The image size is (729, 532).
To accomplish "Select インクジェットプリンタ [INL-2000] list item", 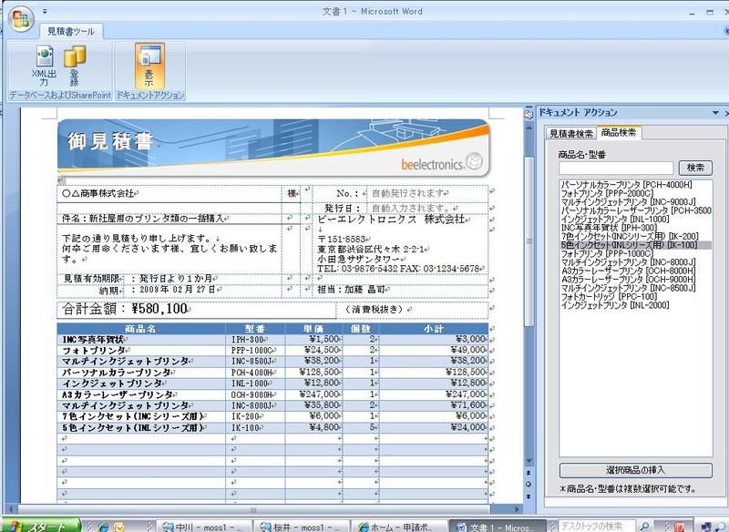I will tap(614, 305).
